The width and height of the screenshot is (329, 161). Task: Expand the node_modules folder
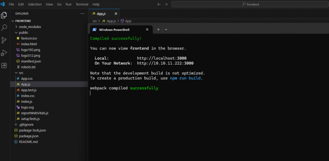30,27
